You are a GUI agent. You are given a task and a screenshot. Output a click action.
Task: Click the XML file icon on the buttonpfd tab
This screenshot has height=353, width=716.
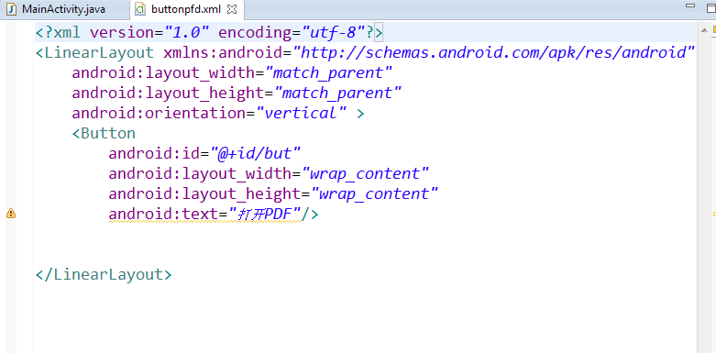point(141,9)
